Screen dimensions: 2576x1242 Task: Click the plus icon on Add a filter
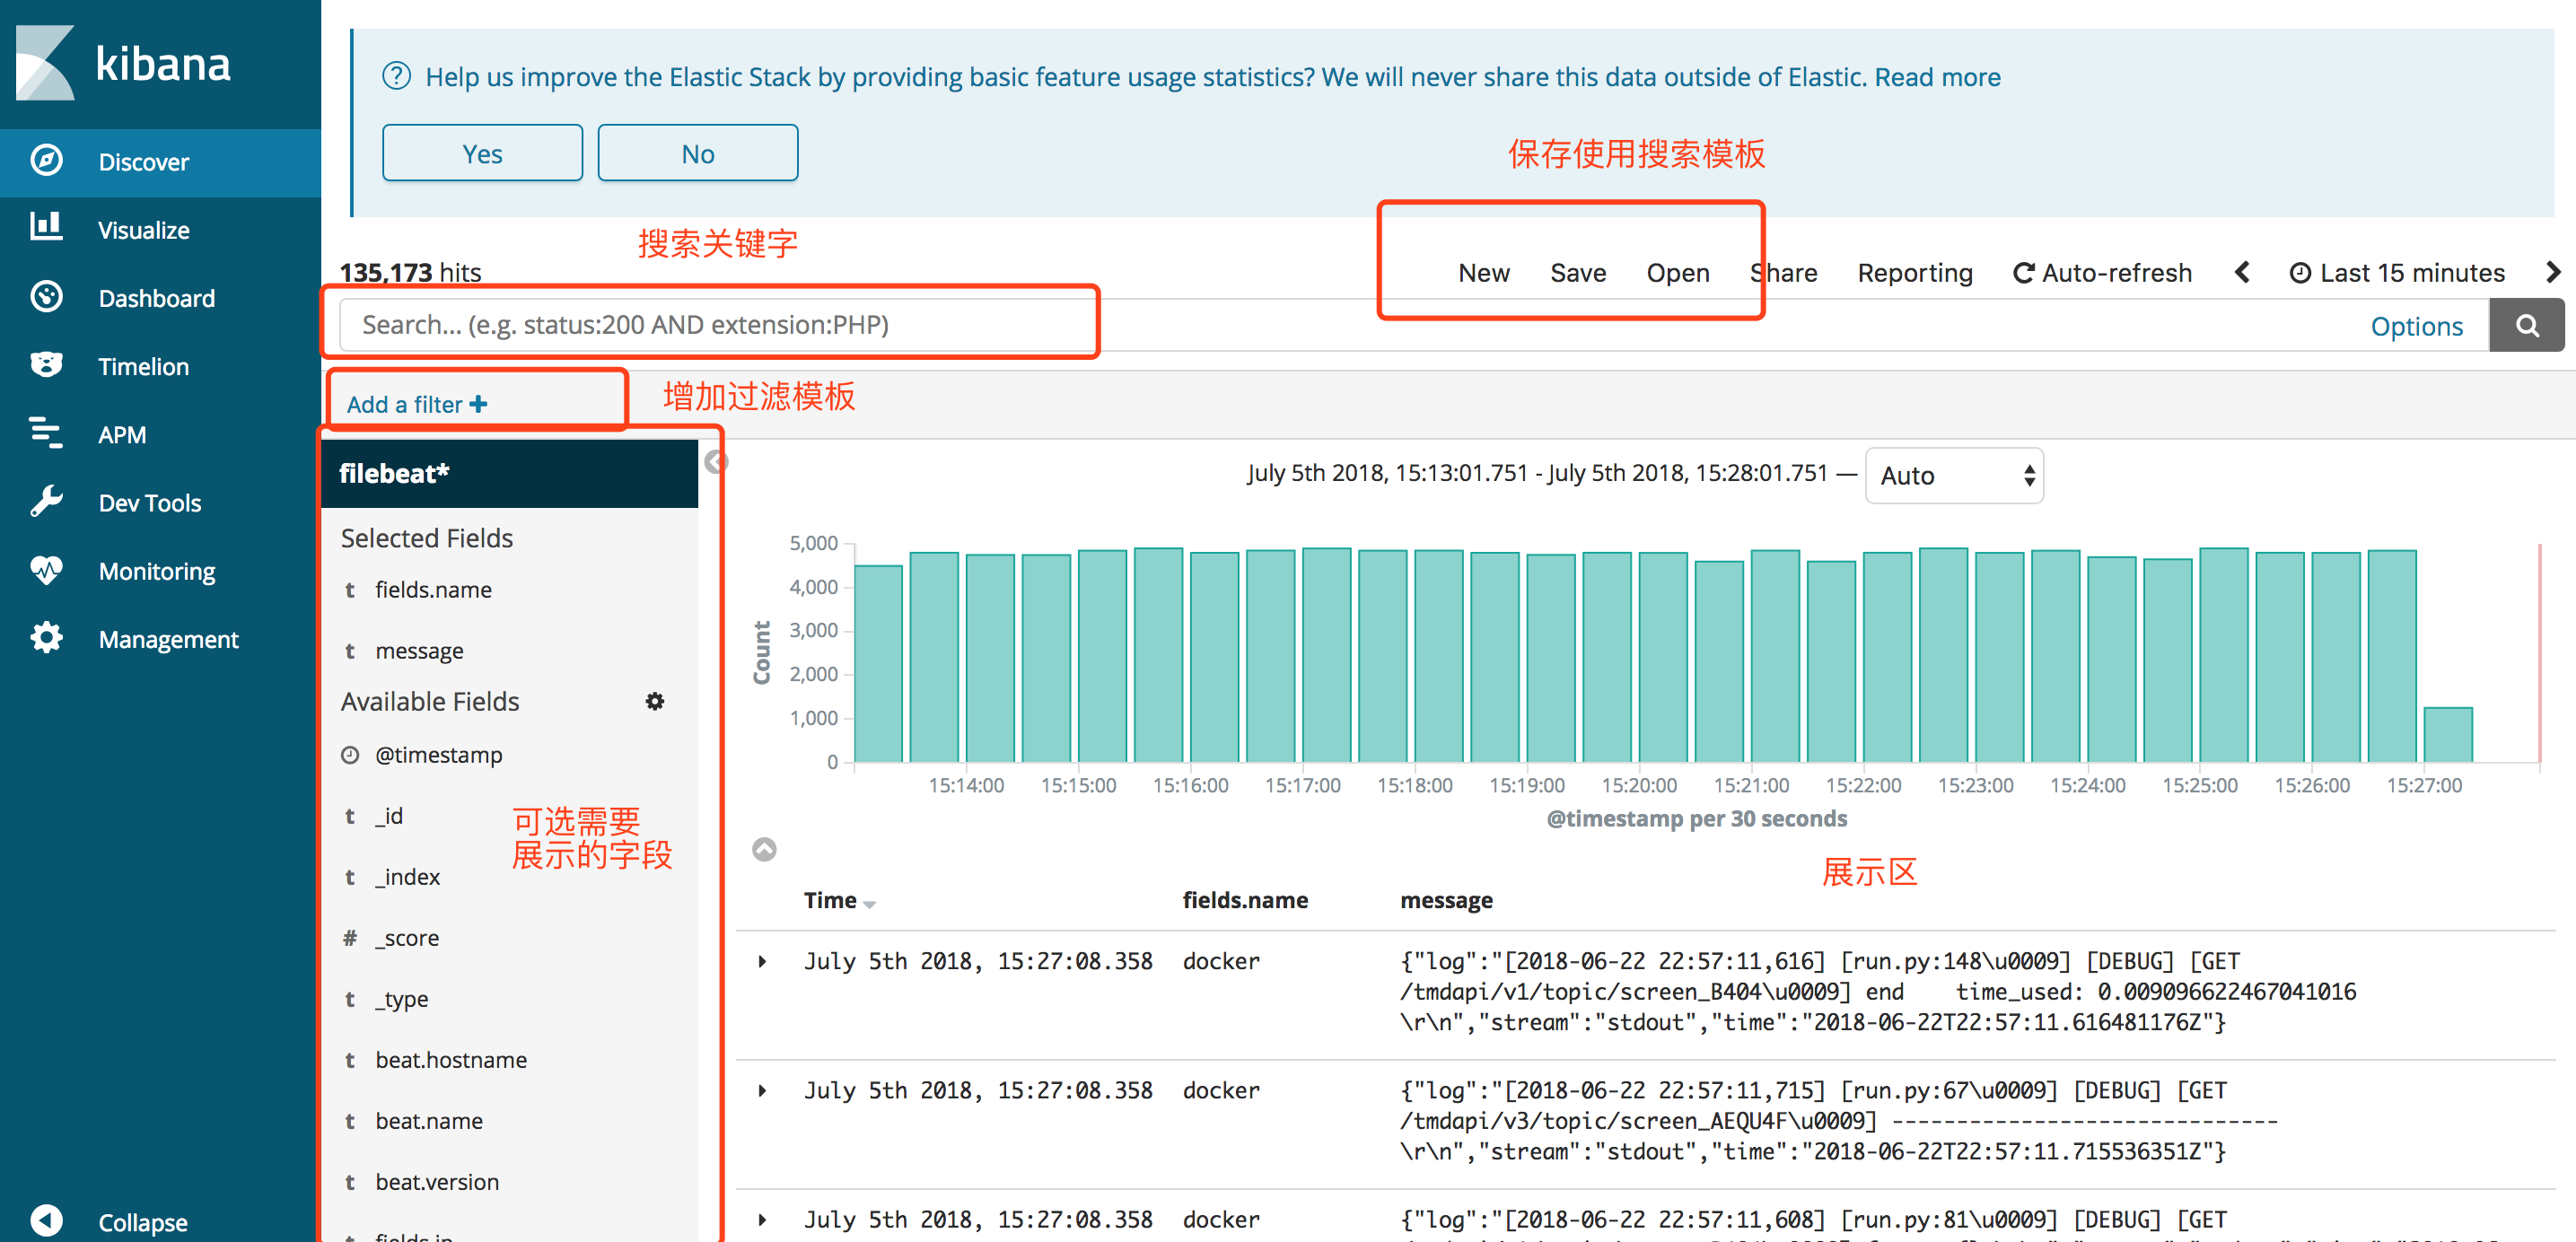click(x=479, y=404)
